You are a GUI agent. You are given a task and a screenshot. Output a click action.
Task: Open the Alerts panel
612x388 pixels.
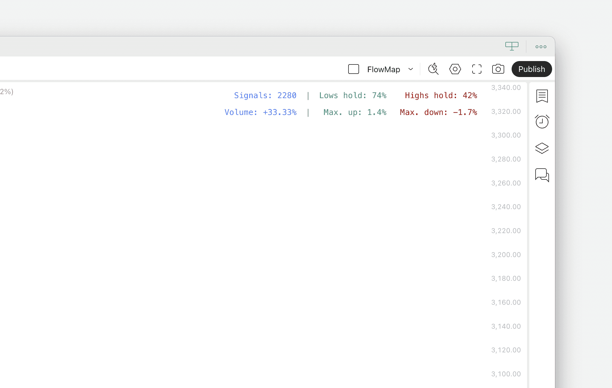[x=542, y=122]
